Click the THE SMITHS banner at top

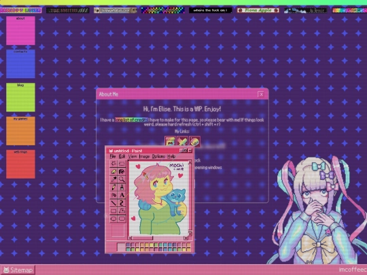pyautogui.click(x=68, y=10)
